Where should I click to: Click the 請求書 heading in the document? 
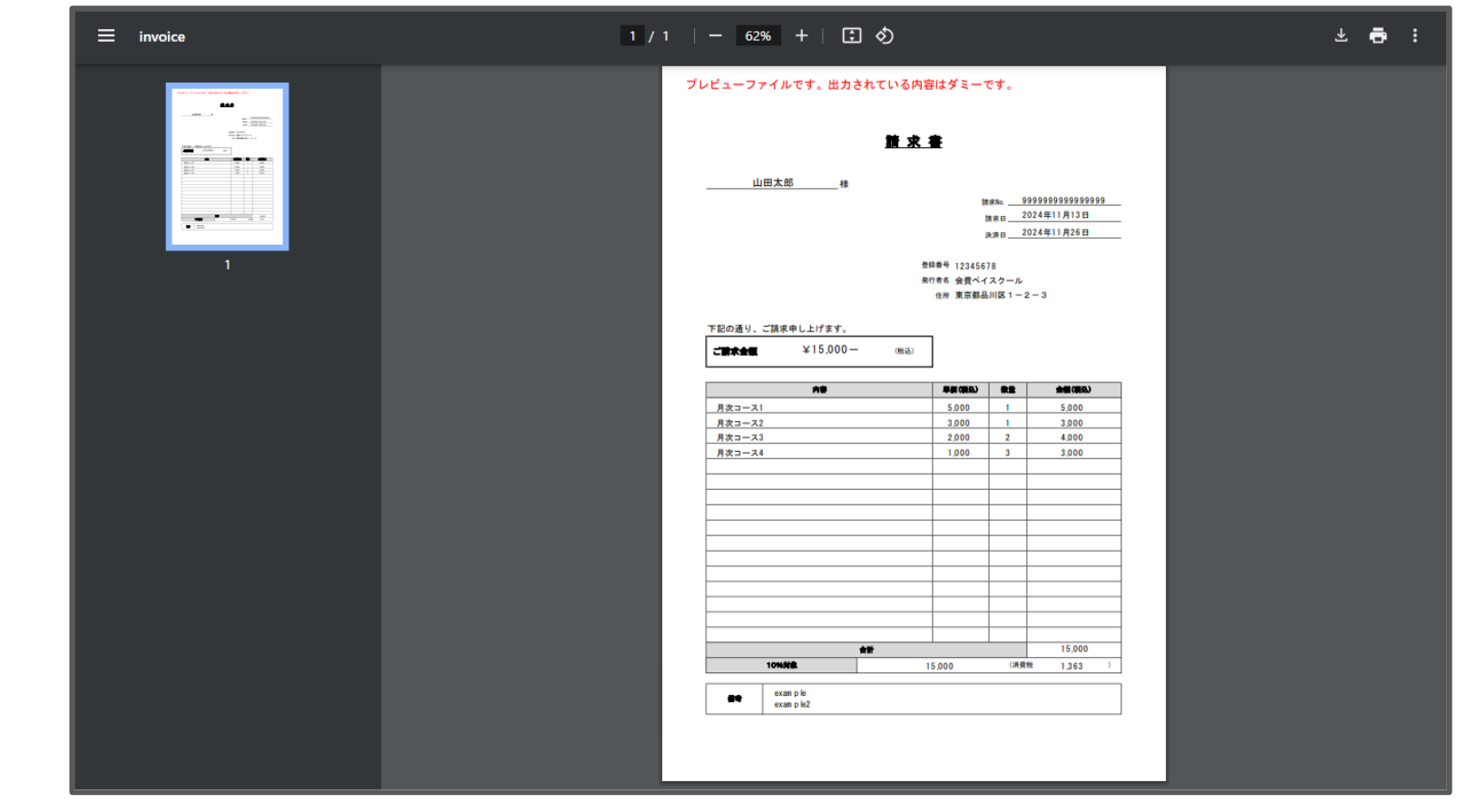[913, 142]
